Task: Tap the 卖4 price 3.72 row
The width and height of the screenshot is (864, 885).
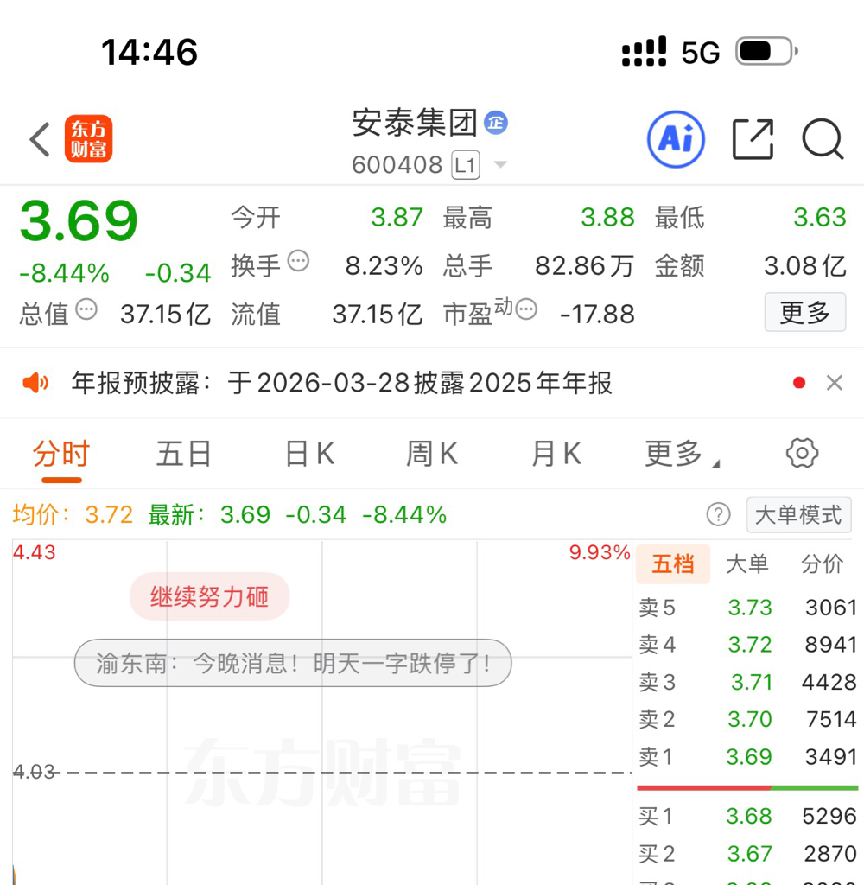Action: pyautogui.click(x=747, y=645)
